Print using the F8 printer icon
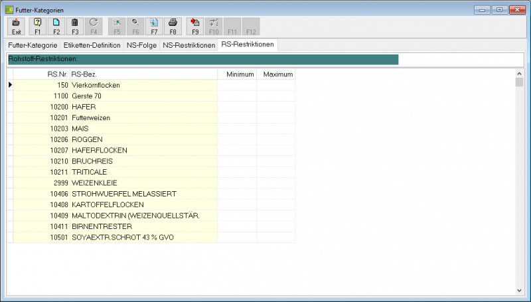The height and width of the screenshot is (302, 531). tap(173, 27)
